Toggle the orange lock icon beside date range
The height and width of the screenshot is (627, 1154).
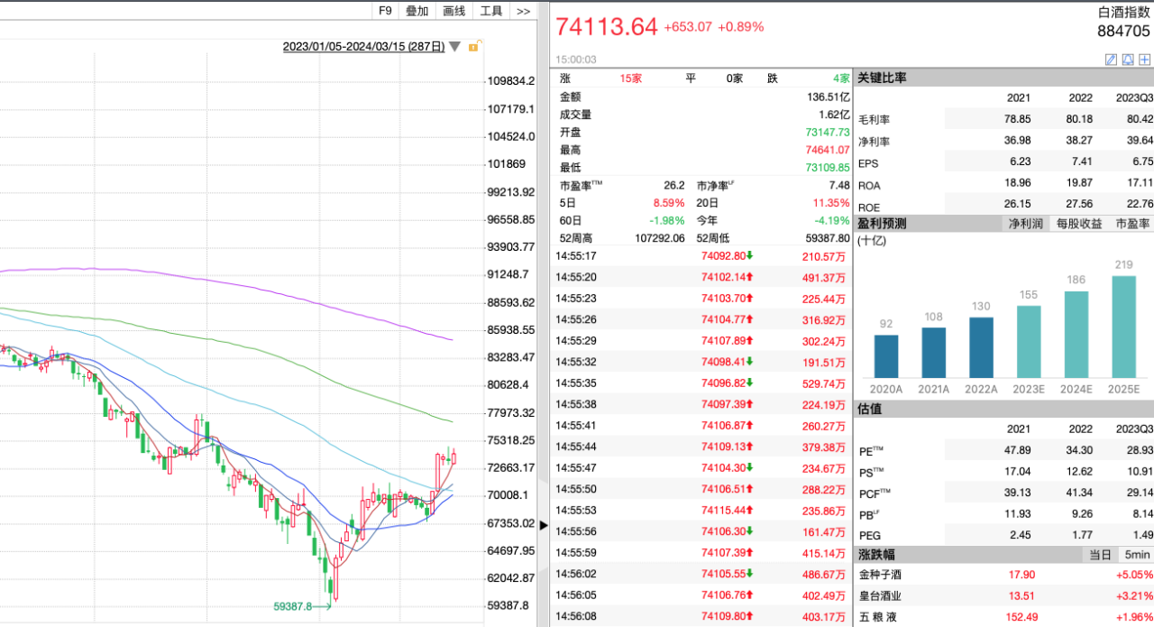473,46
